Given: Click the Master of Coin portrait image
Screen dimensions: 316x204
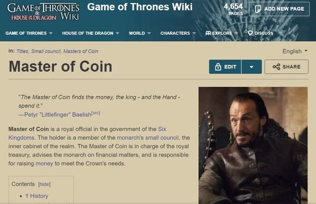Looking at the screenshot, I should click(x=253, y=146).
